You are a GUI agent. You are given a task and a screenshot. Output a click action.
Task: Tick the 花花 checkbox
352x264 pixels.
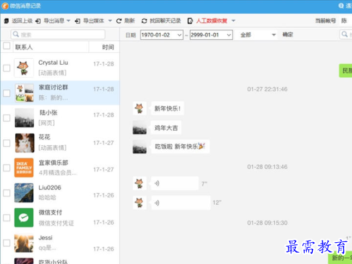[7, 143]
